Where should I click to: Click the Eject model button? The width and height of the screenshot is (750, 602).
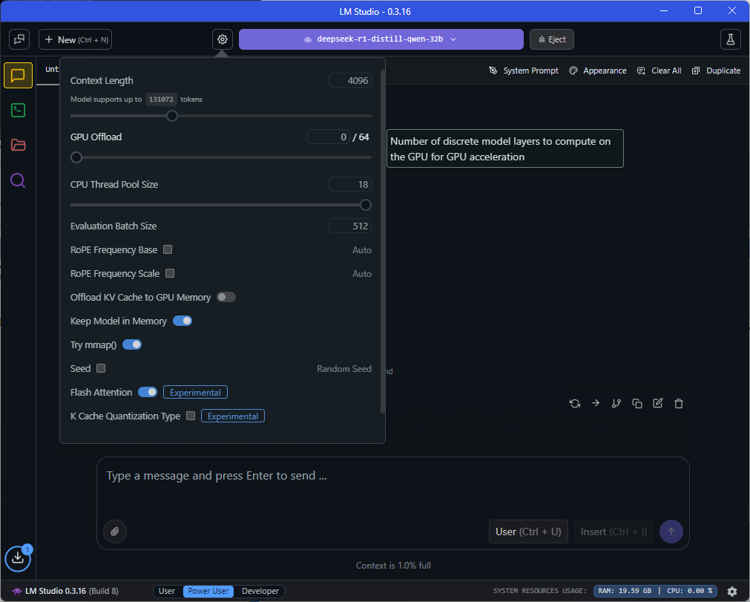click(552, 39)
